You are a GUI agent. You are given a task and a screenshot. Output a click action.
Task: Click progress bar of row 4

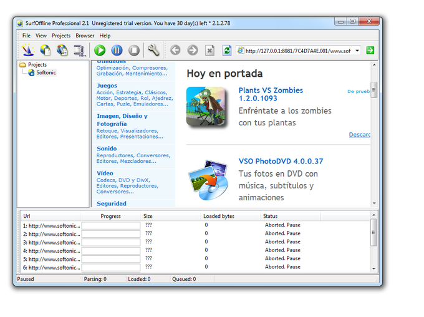click(111, 251)
